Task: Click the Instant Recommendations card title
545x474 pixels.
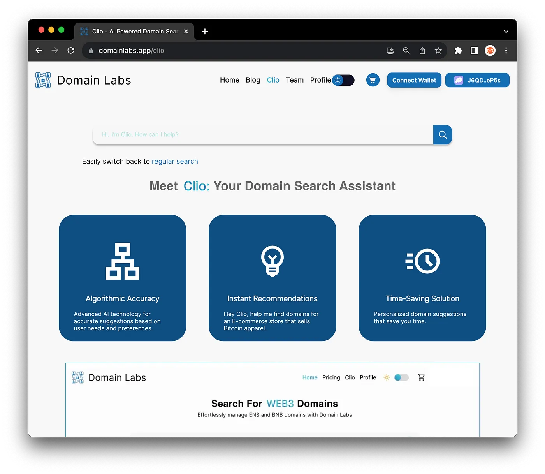Action: coord(272,299)
